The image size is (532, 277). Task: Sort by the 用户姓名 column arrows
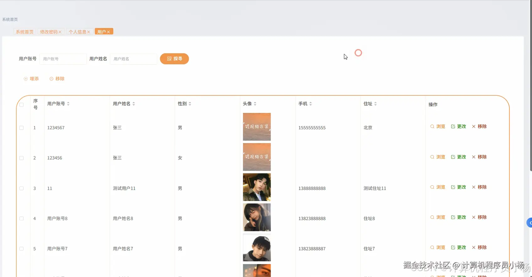pos(134,104)
